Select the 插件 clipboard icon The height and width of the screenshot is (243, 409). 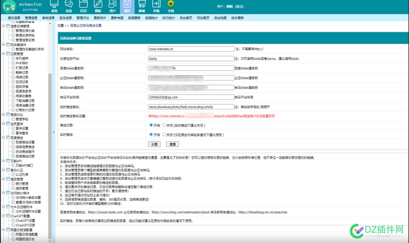click(x=127, y=4)
